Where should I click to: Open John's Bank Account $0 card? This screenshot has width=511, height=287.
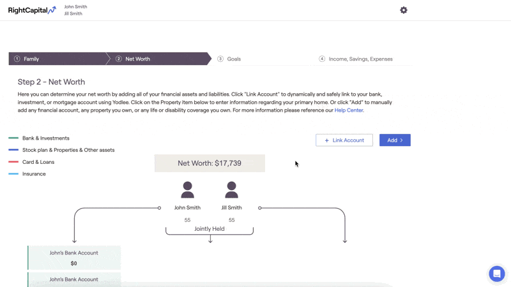(x=74, y=258)
